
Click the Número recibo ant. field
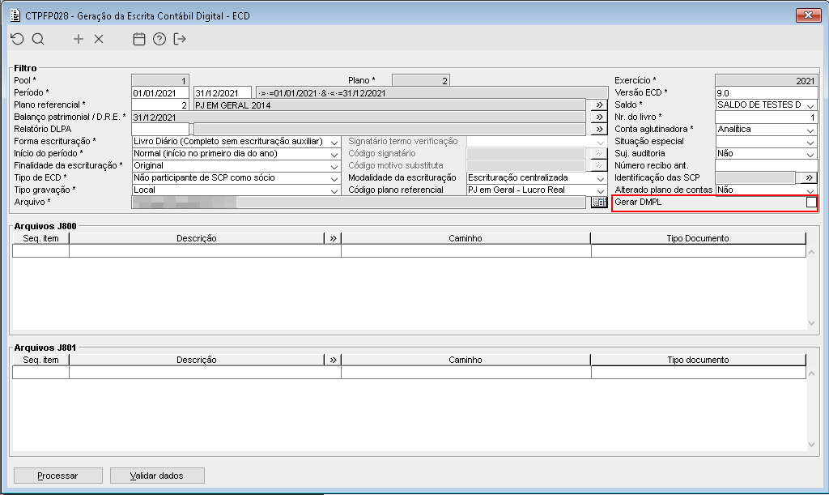(766, 166)
